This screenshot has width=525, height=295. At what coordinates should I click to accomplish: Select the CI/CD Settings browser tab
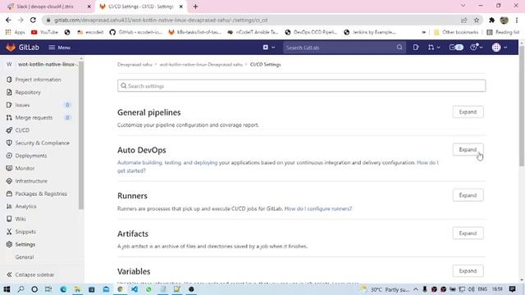pyautogui.click(x=140, y=7)
